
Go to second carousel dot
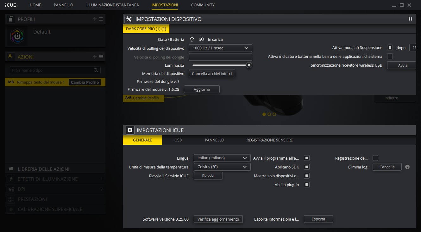tap(269, 114)
